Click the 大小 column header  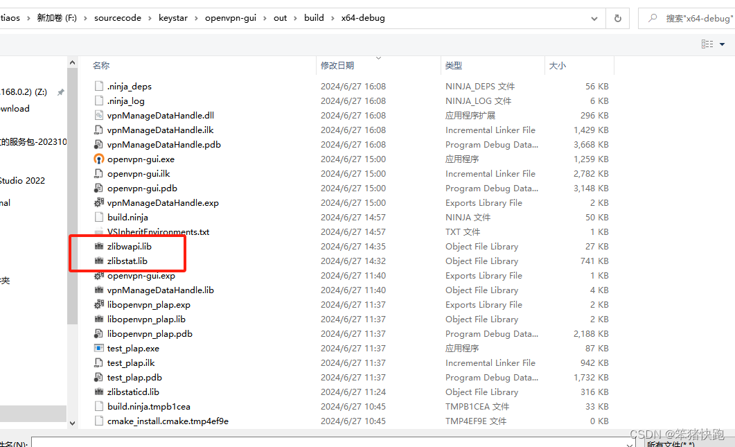pos(558,64)
